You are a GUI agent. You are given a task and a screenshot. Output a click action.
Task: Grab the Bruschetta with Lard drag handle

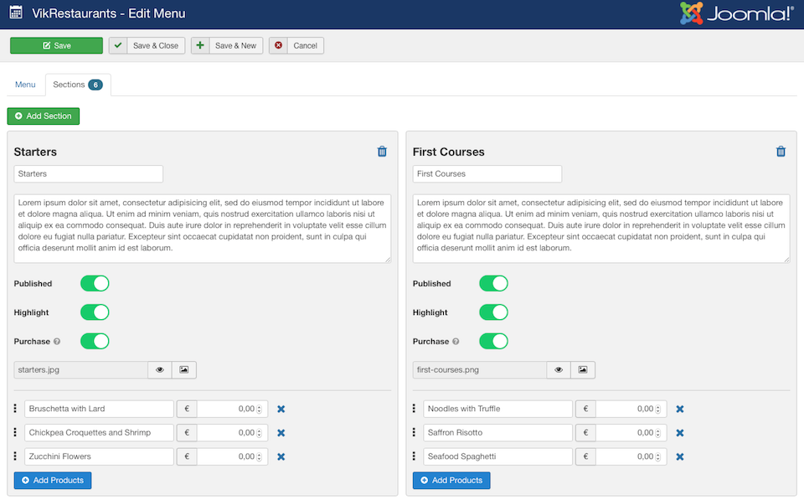15,408
